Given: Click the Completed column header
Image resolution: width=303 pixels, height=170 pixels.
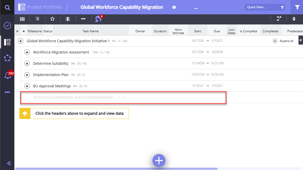Looking at the screenshot, I should click(270, 31).
